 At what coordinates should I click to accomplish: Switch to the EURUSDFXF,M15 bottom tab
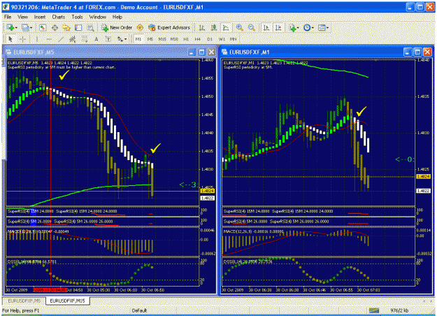[x=67, y=301]
